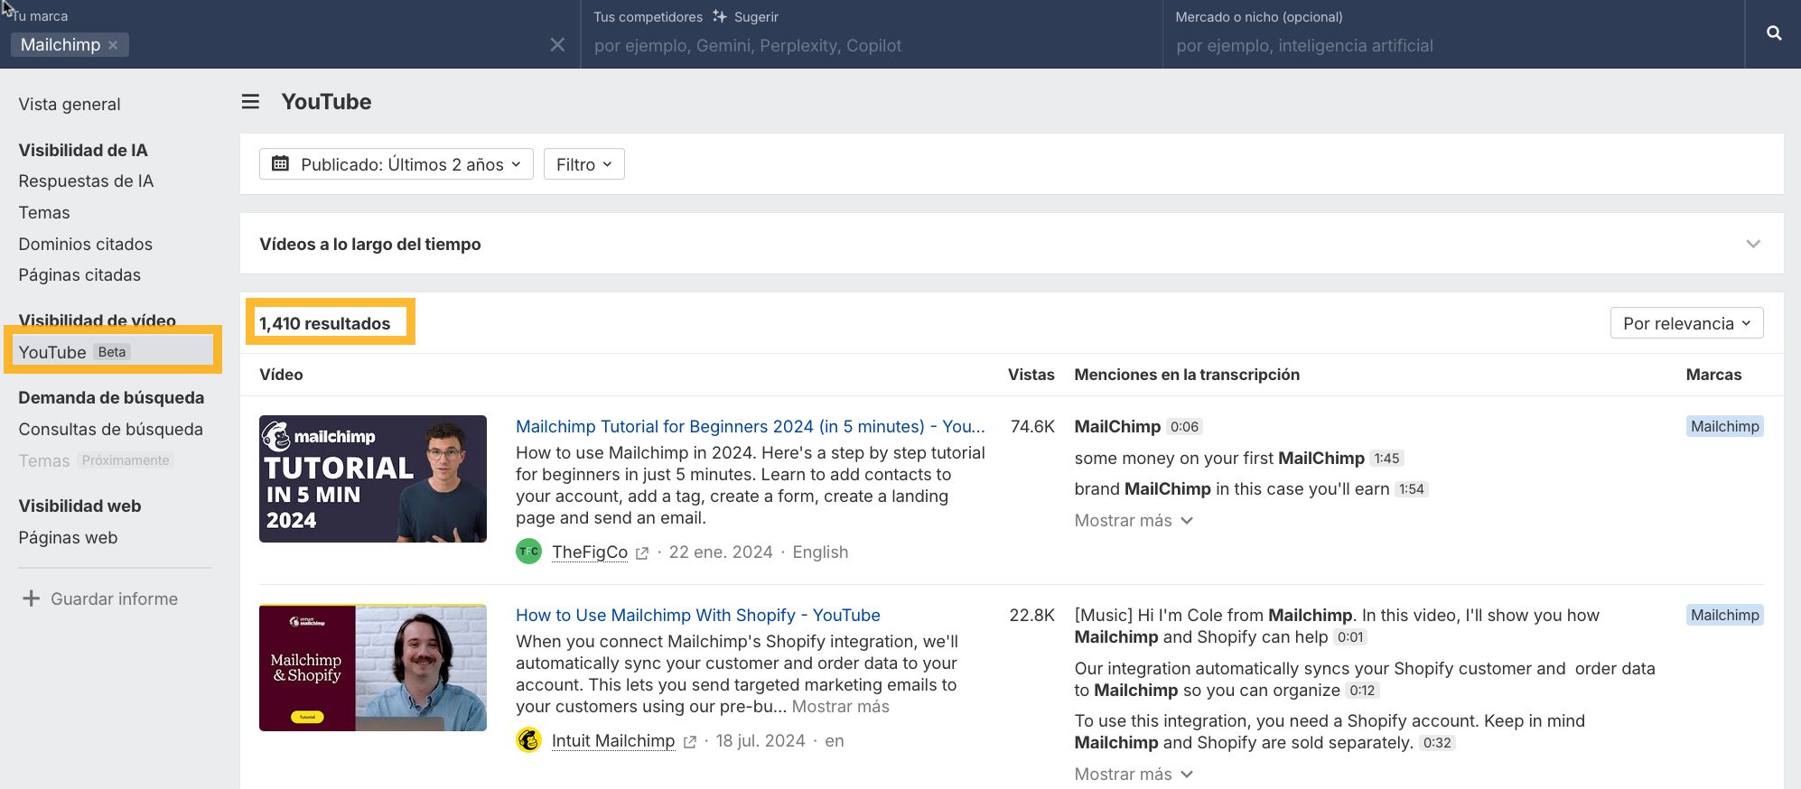Remove the Mailchimp brand tag

(113, 45)
